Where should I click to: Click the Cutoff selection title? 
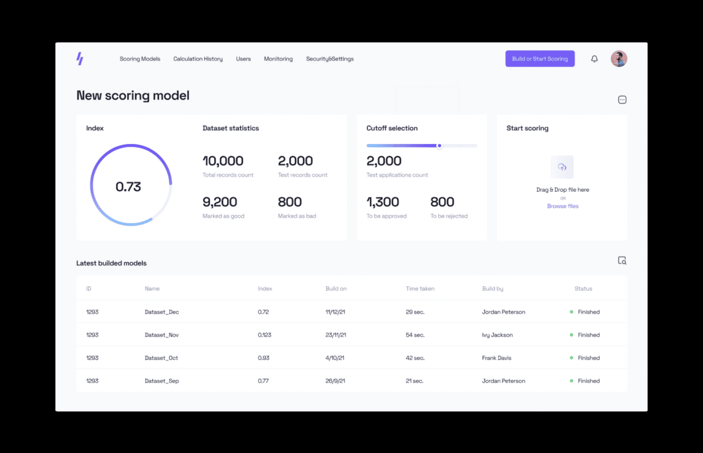click(x=392, y=128)
